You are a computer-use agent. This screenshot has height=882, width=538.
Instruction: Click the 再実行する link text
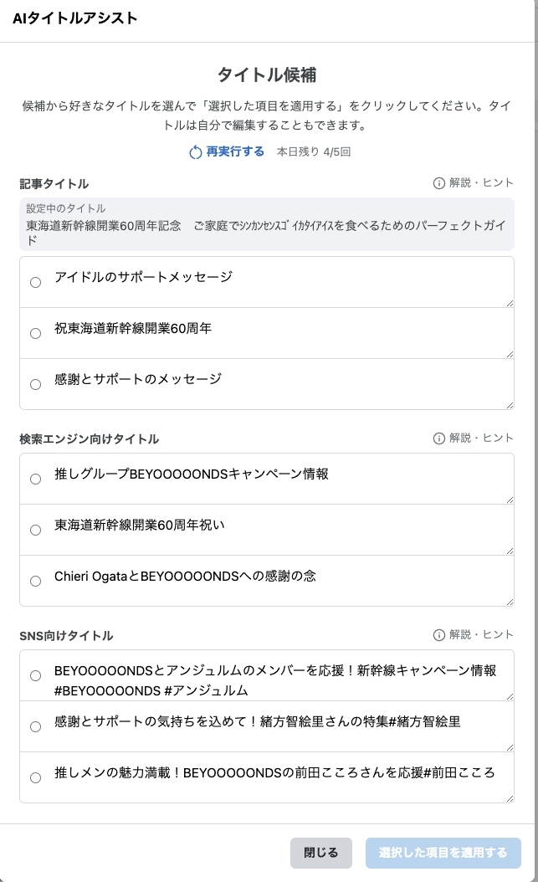click(x=235, y=151)
